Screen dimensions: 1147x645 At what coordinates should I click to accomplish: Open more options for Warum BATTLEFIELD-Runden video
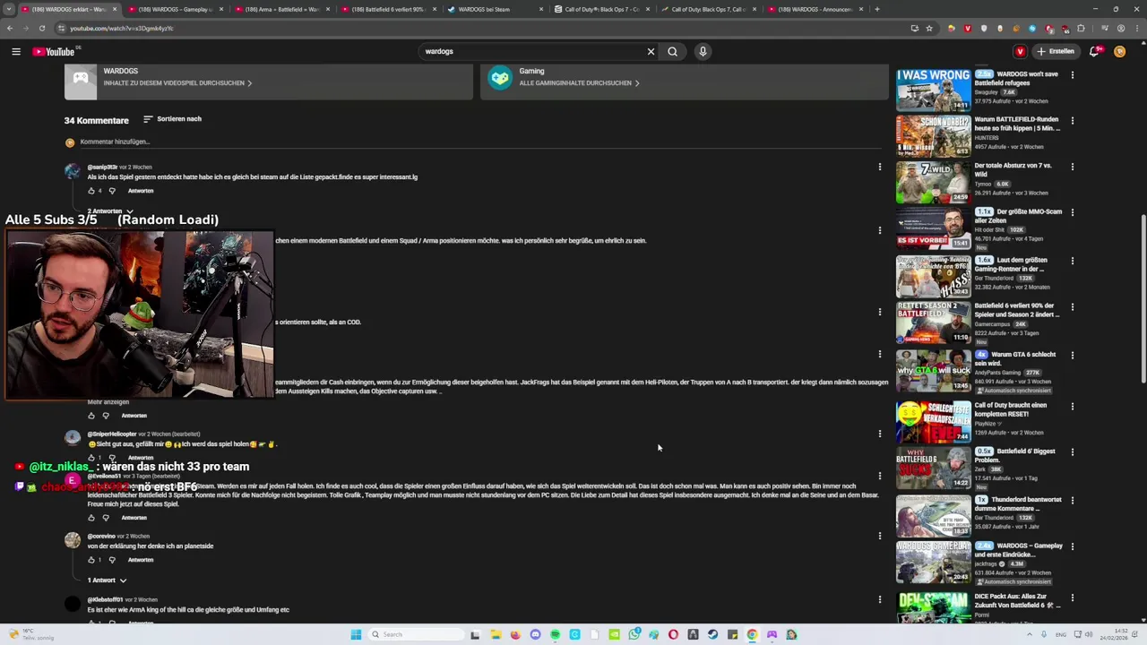pos(1072,120)
